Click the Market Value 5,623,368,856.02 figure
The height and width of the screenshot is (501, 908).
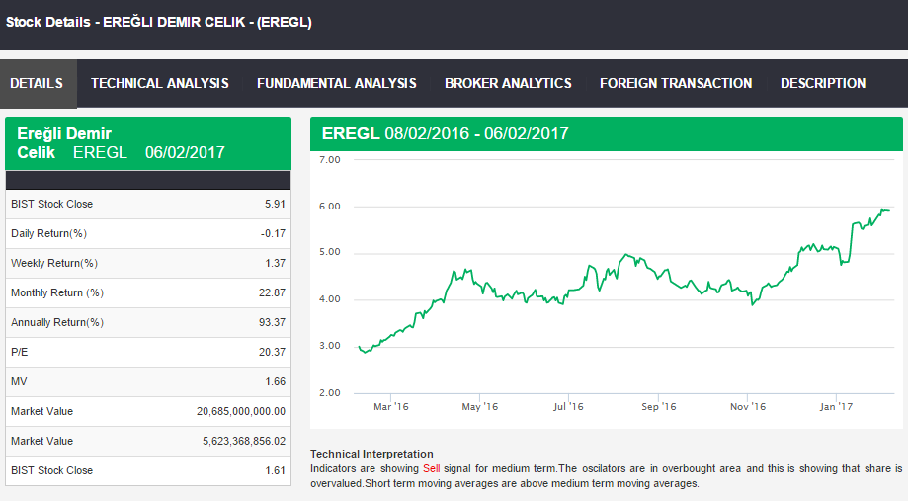244,441
